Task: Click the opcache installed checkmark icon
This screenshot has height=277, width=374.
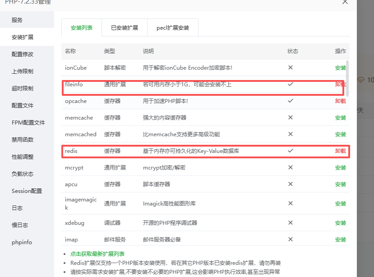Action: pos(290,101)
